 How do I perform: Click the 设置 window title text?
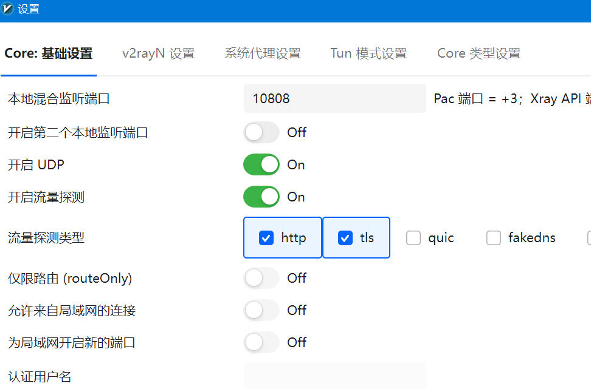click(29, 10)
